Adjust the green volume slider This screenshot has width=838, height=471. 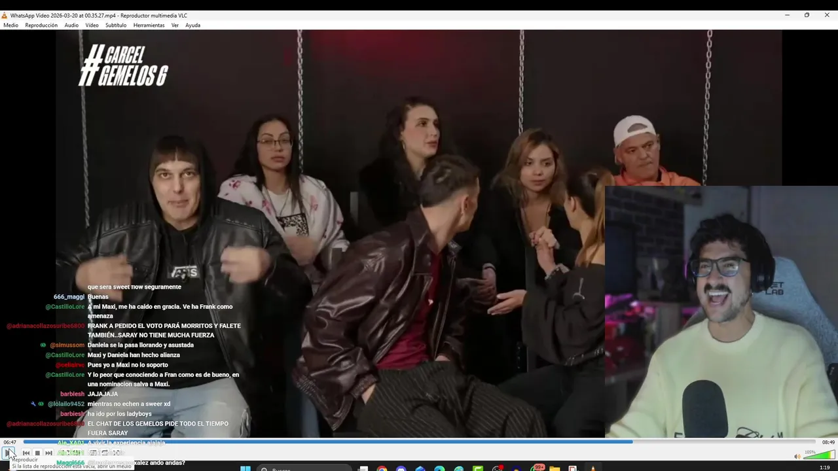click(818, 455)
